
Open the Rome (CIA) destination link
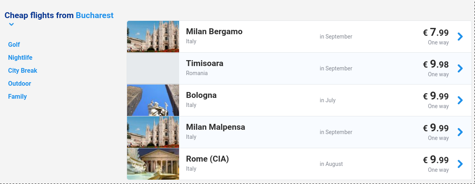tap(207, 159)
